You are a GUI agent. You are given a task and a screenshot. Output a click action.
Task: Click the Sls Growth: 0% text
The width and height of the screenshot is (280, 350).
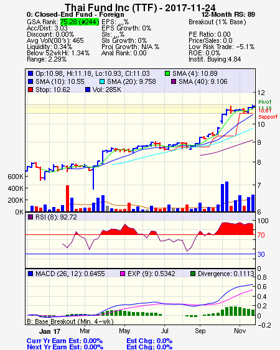pyautogui.click(x=124, y=40)
